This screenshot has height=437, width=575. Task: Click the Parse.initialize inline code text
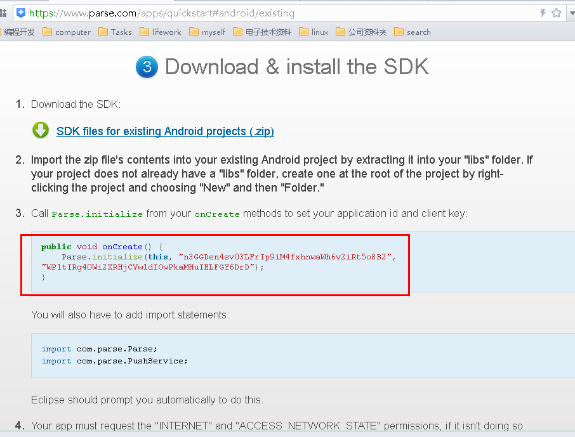coord(97,214)
